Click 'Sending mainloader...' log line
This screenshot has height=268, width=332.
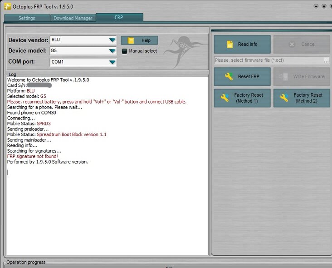tap(29, 140)
